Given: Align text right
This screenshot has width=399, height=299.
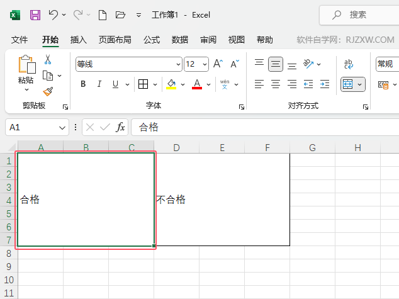Looking at the screenshot, I should point(292,84).
